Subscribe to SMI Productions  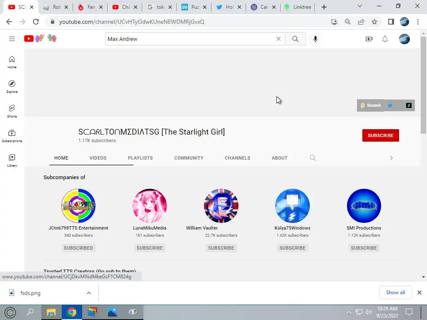click(x=364, y=248)
